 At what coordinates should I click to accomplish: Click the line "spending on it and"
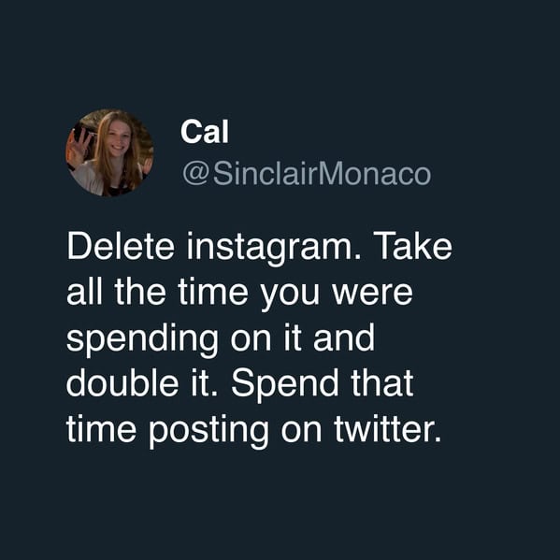[221, 339]
